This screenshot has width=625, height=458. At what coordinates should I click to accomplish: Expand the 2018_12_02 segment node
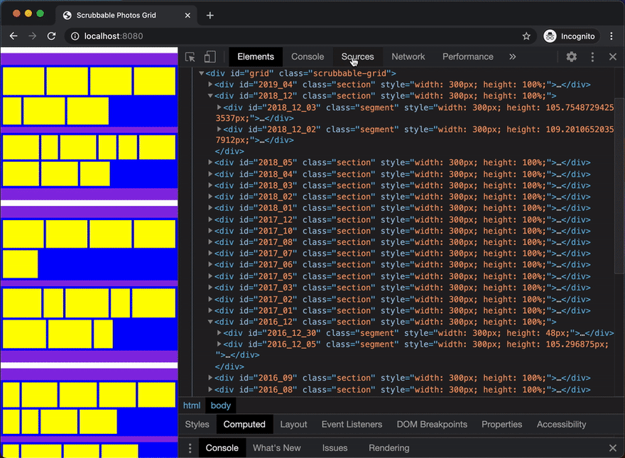pos(219,129)
